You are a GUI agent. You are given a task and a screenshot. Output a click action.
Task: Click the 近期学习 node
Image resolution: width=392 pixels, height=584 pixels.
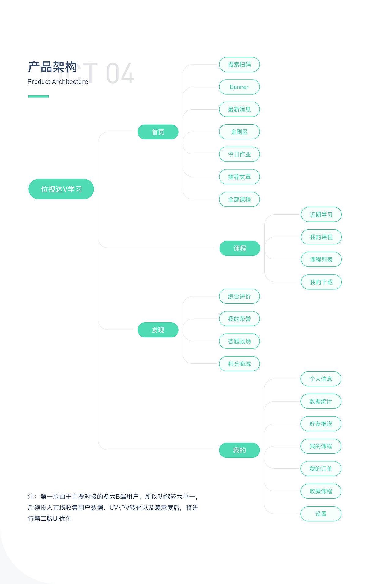(321, 215)
